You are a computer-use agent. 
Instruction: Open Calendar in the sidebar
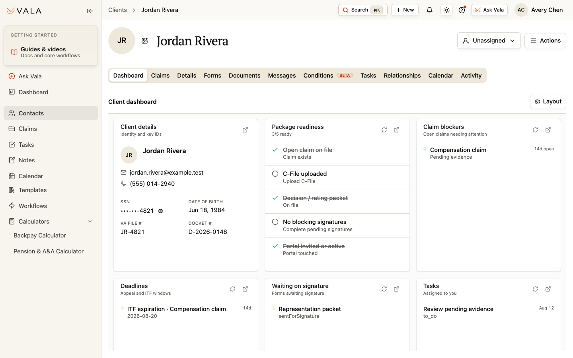tap(51, 176)
